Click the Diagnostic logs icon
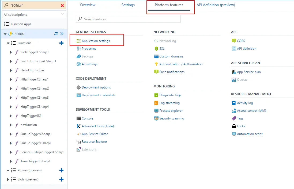294x189 pixels. coord(156,95)
